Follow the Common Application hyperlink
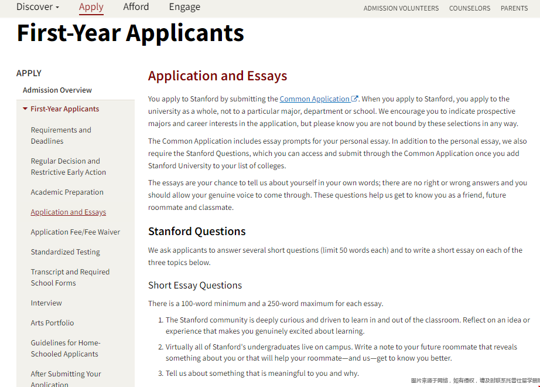This screenshot has width=540, height=387. click(315, 99)
